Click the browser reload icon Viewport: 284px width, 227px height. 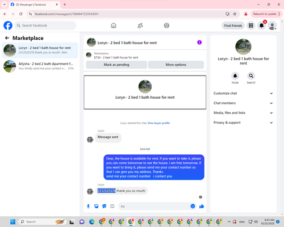[x=21, y=14]
